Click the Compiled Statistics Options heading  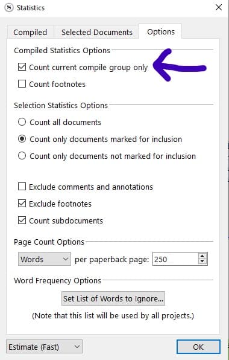(x=62, y=51)
